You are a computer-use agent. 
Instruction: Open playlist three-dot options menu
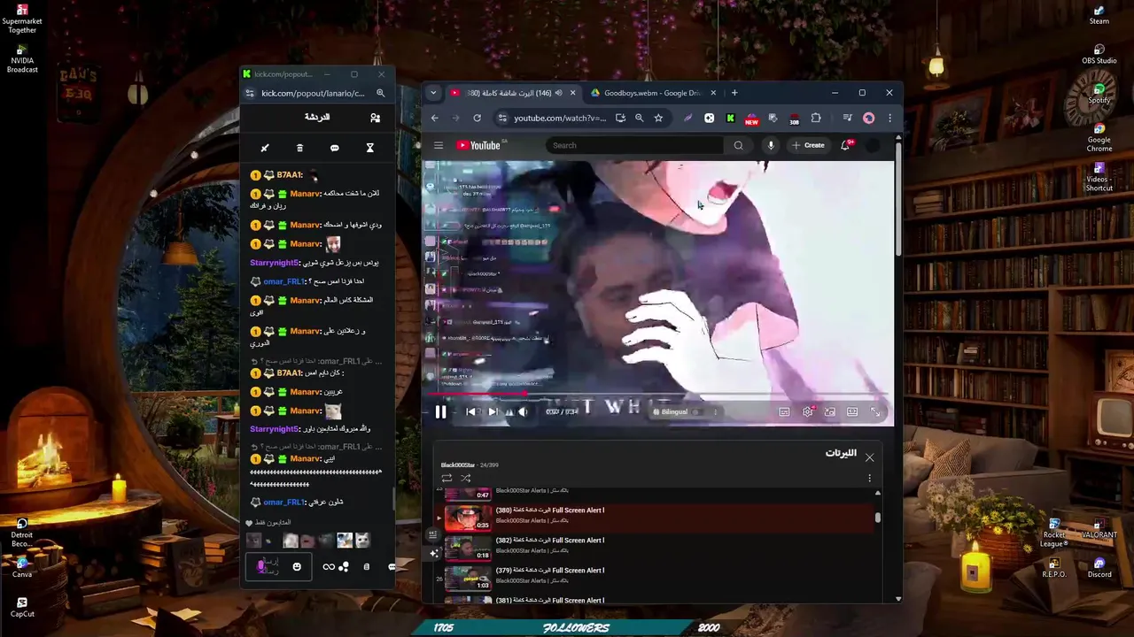(869, 478)
